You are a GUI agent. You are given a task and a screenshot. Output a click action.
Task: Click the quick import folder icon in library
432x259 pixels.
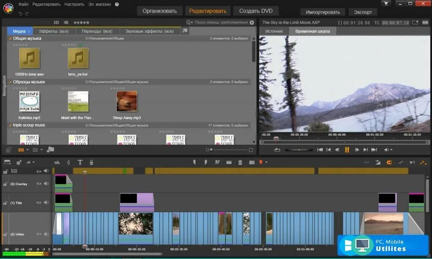[50, 150]
